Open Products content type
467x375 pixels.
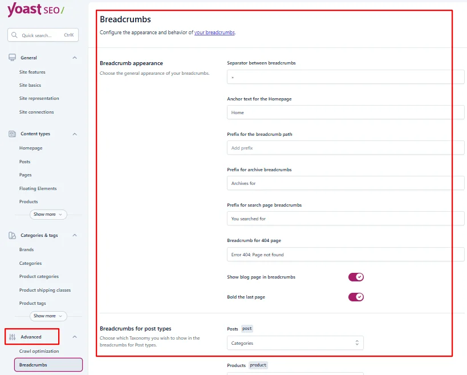tap(29, 201)
